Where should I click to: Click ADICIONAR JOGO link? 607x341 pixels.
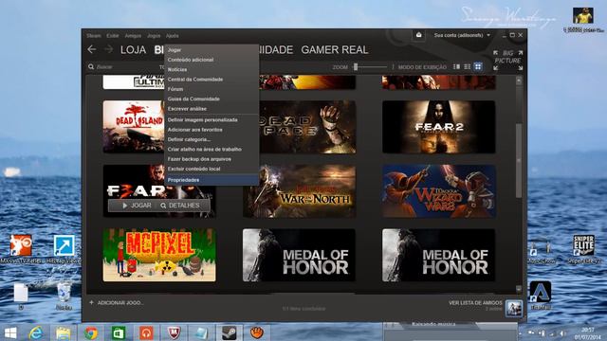120,303
